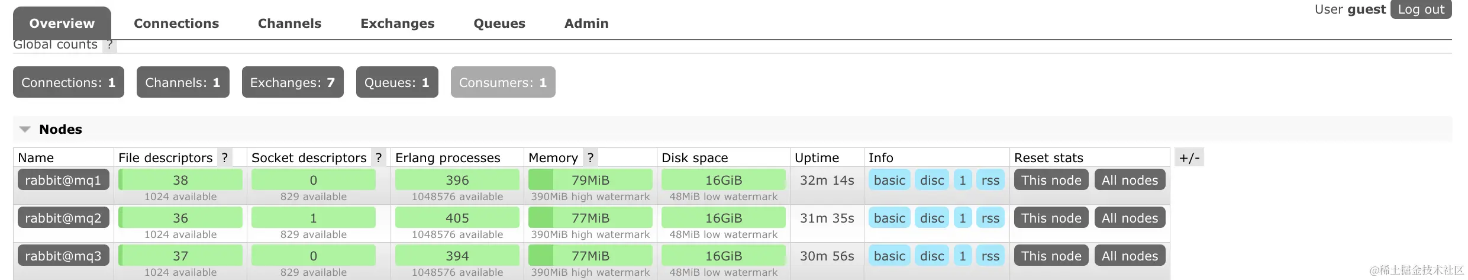Click help icon beside Socket descriptors
This screenshot has width=1468, height=280.
(x=379, y=157)
